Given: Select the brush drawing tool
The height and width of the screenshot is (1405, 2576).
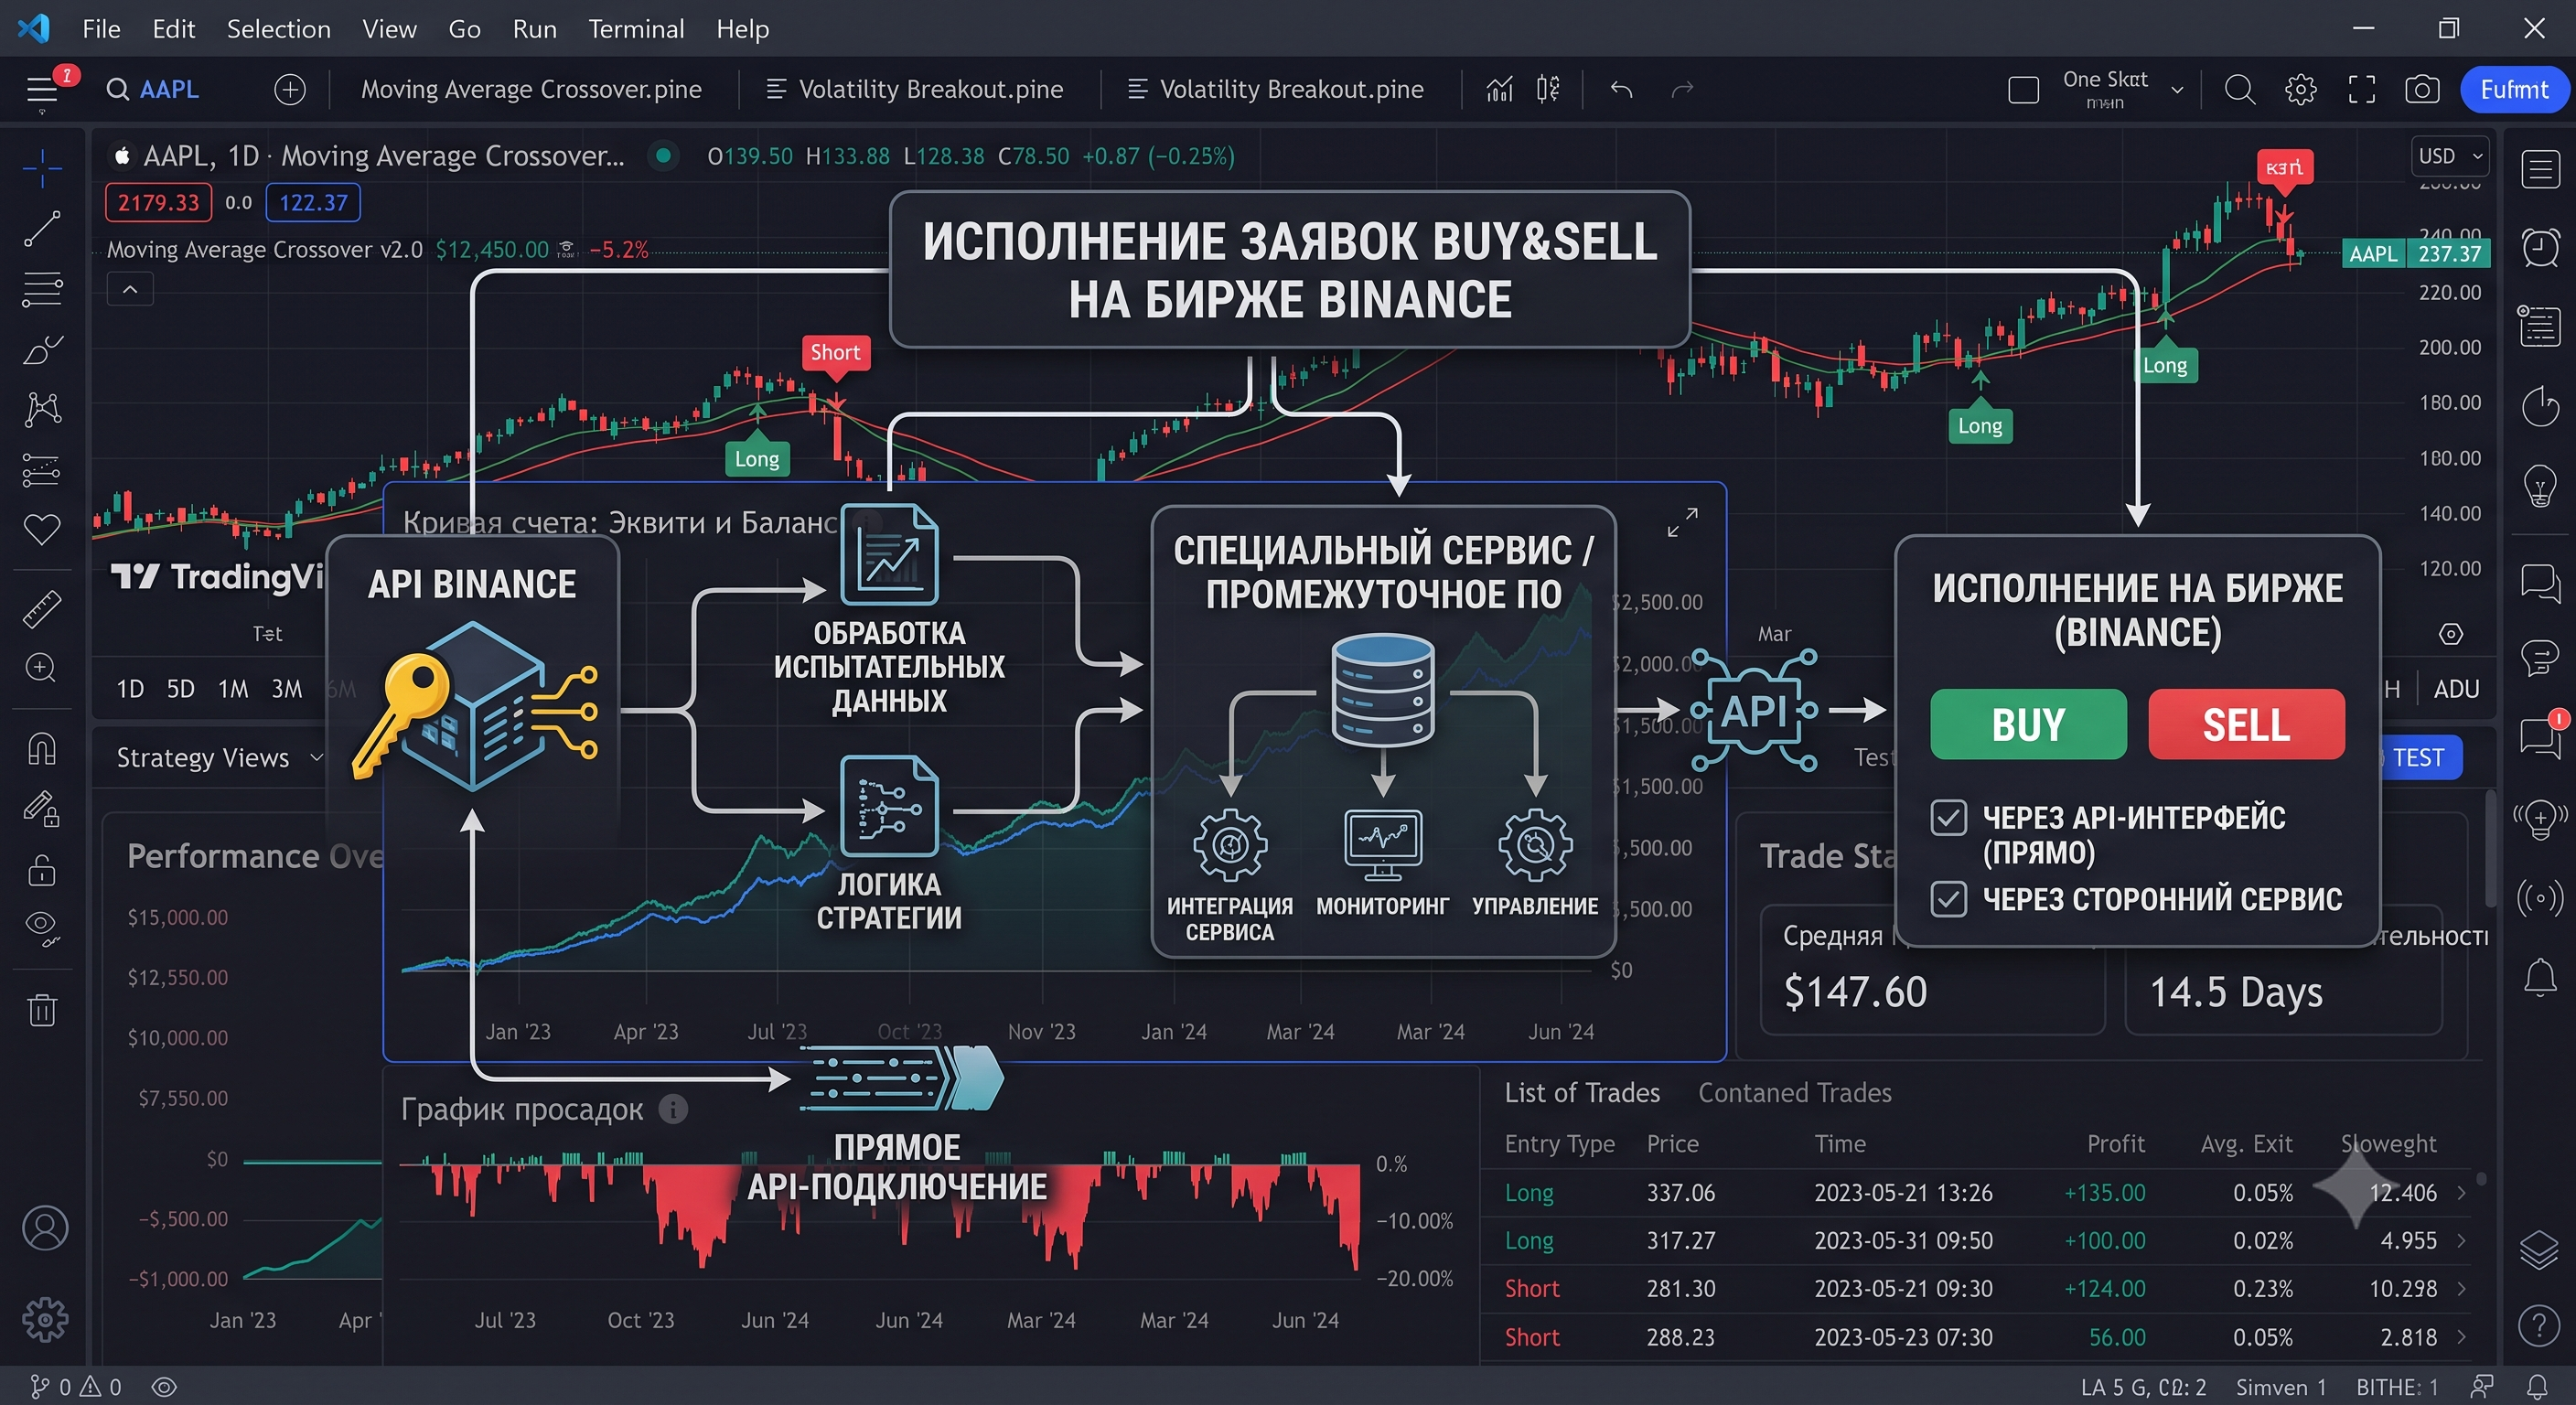Looking at the screenshot, I should coord(42,349).
